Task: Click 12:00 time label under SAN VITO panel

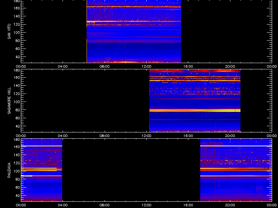Action: coord(146,67)
